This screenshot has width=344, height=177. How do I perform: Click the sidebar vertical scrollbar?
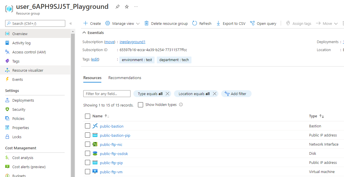click(x=73, y=114)
